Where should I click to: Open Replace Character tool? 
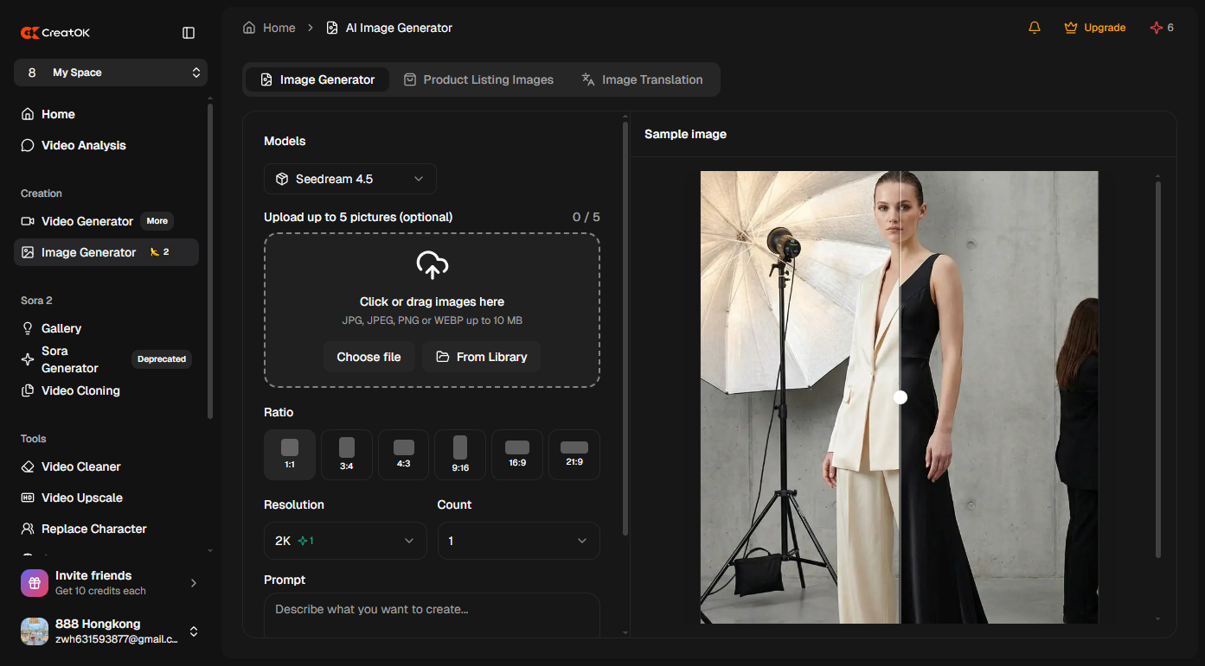click(93, 529)
